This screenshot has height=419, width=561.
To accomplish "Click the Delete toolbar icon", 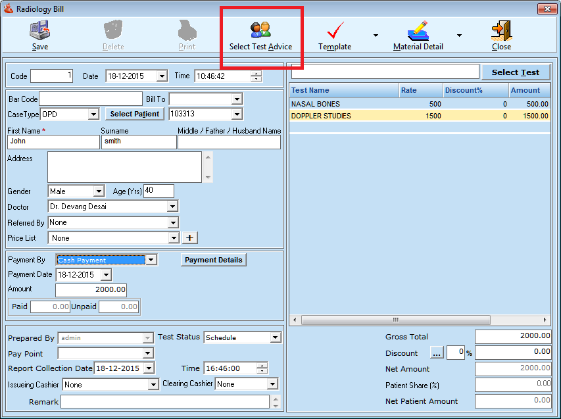I will click(x=113, y=31).
